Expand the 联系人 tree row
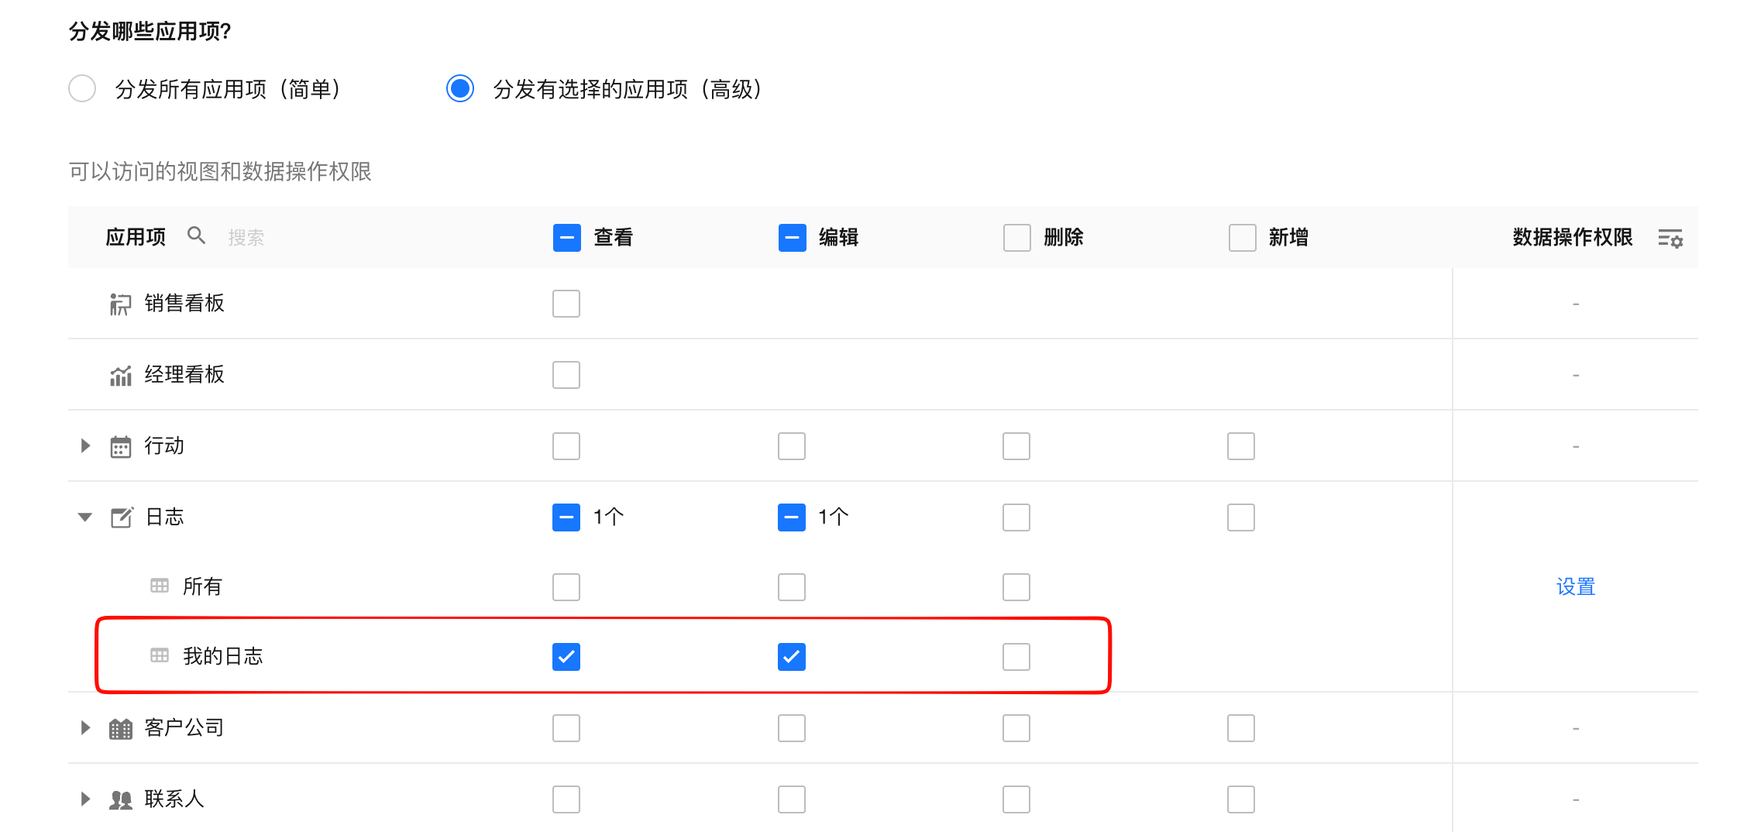 coord(85,799)
